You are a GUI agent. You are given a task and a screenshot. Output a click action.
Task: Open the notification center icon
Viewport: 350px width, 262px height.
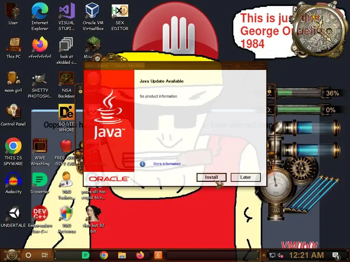[x=336, y=256]
